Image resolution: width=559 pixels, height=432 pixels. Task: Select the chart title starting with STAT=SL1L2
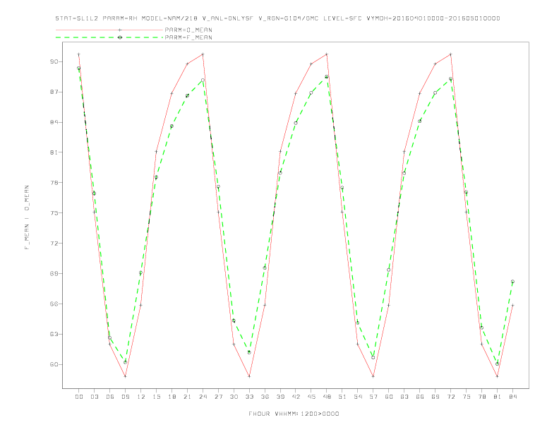tap(277, 18)
